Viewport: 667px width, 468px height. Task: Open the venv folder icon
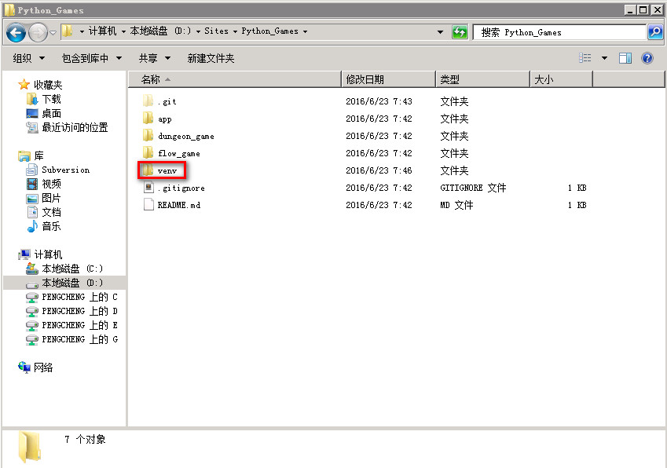pos(148,170)
